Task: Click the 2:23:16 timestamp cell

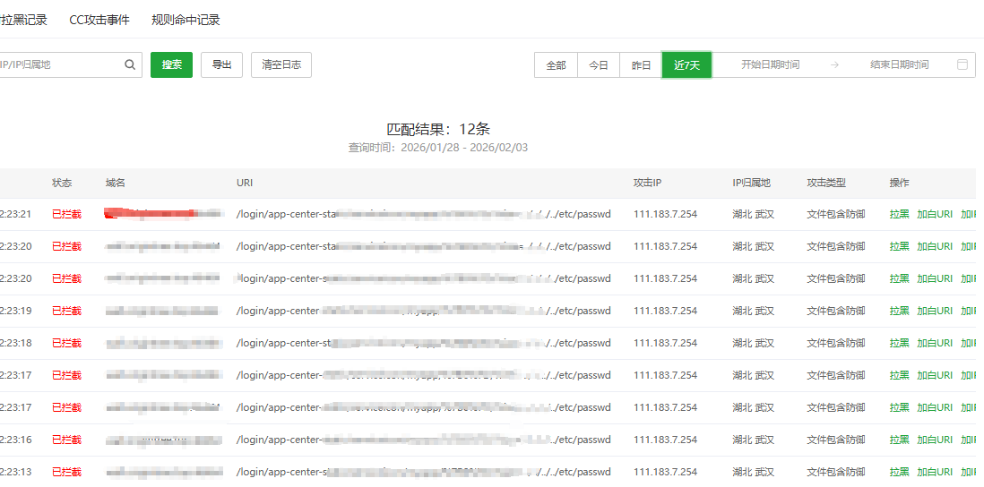Action: [x=16, y=440]
